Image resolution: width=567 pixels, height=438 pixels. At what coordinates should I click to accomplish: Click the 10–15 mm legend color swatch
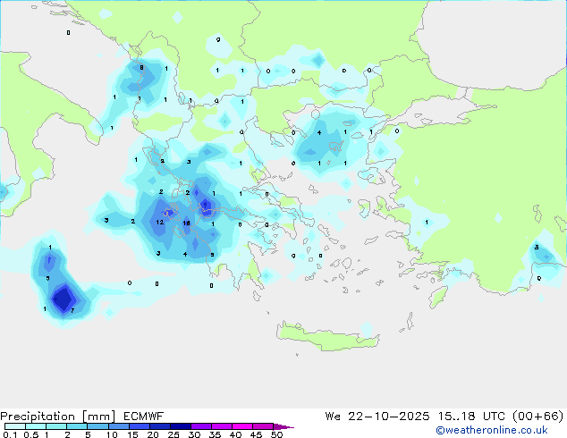tap(118, 426)
